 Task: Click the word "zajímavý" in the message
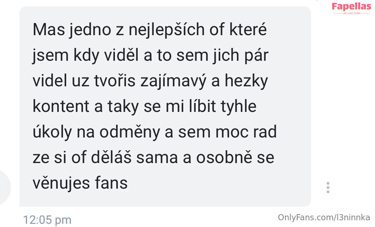[x=173, y=81]
